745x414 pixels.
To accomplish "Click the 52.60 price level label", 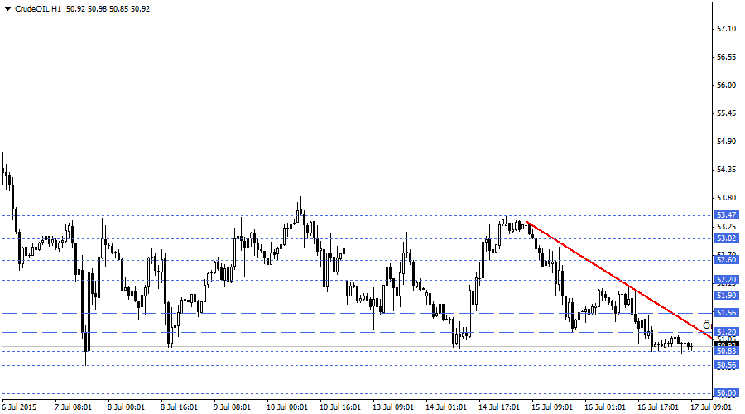I will 725,260.
